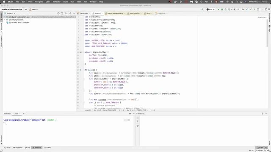
Task: Run the program with green play icon
Action: 218,9
